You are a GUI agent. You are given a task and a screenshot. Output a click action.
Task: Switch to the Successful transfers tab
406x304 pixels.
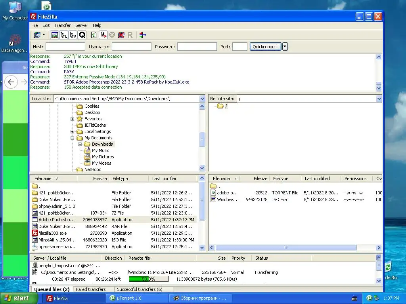[140, 289]
